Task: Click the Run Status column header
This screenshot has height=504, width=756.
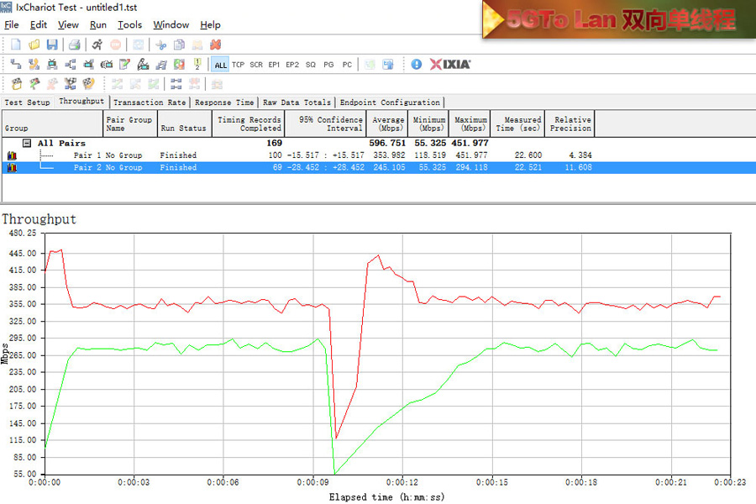Action: [x=183, y=129]
